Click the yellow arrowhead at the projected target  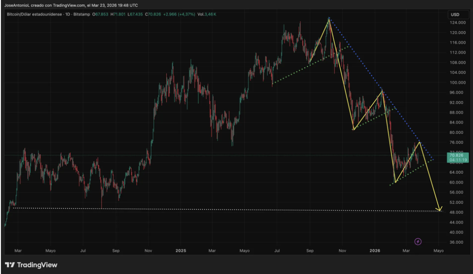[x=439, y=209]
